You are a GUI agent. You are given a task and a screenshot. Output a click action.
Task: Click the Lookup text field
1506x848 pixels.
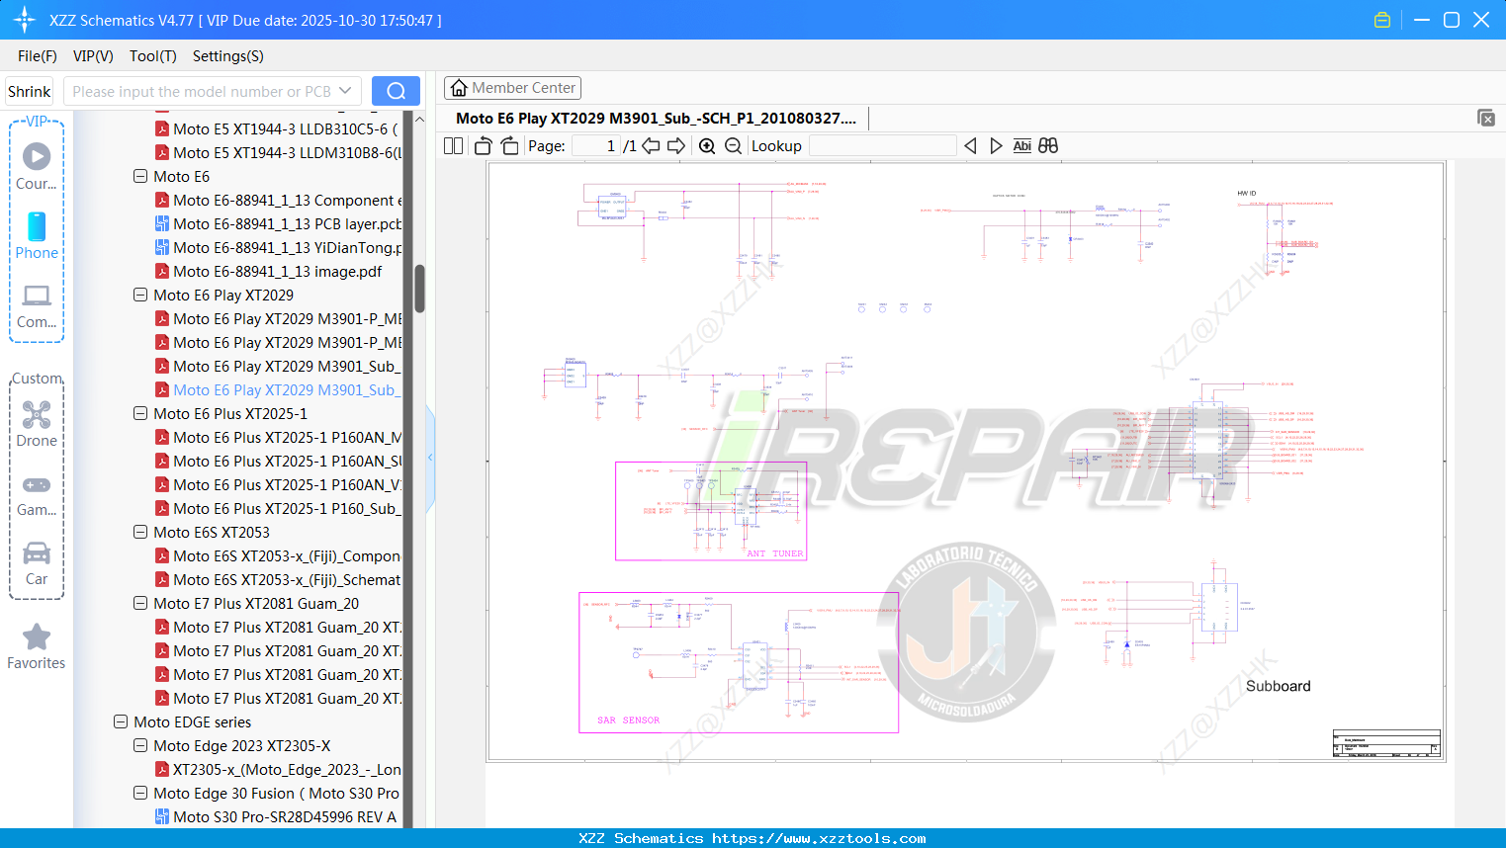[883, 145]
